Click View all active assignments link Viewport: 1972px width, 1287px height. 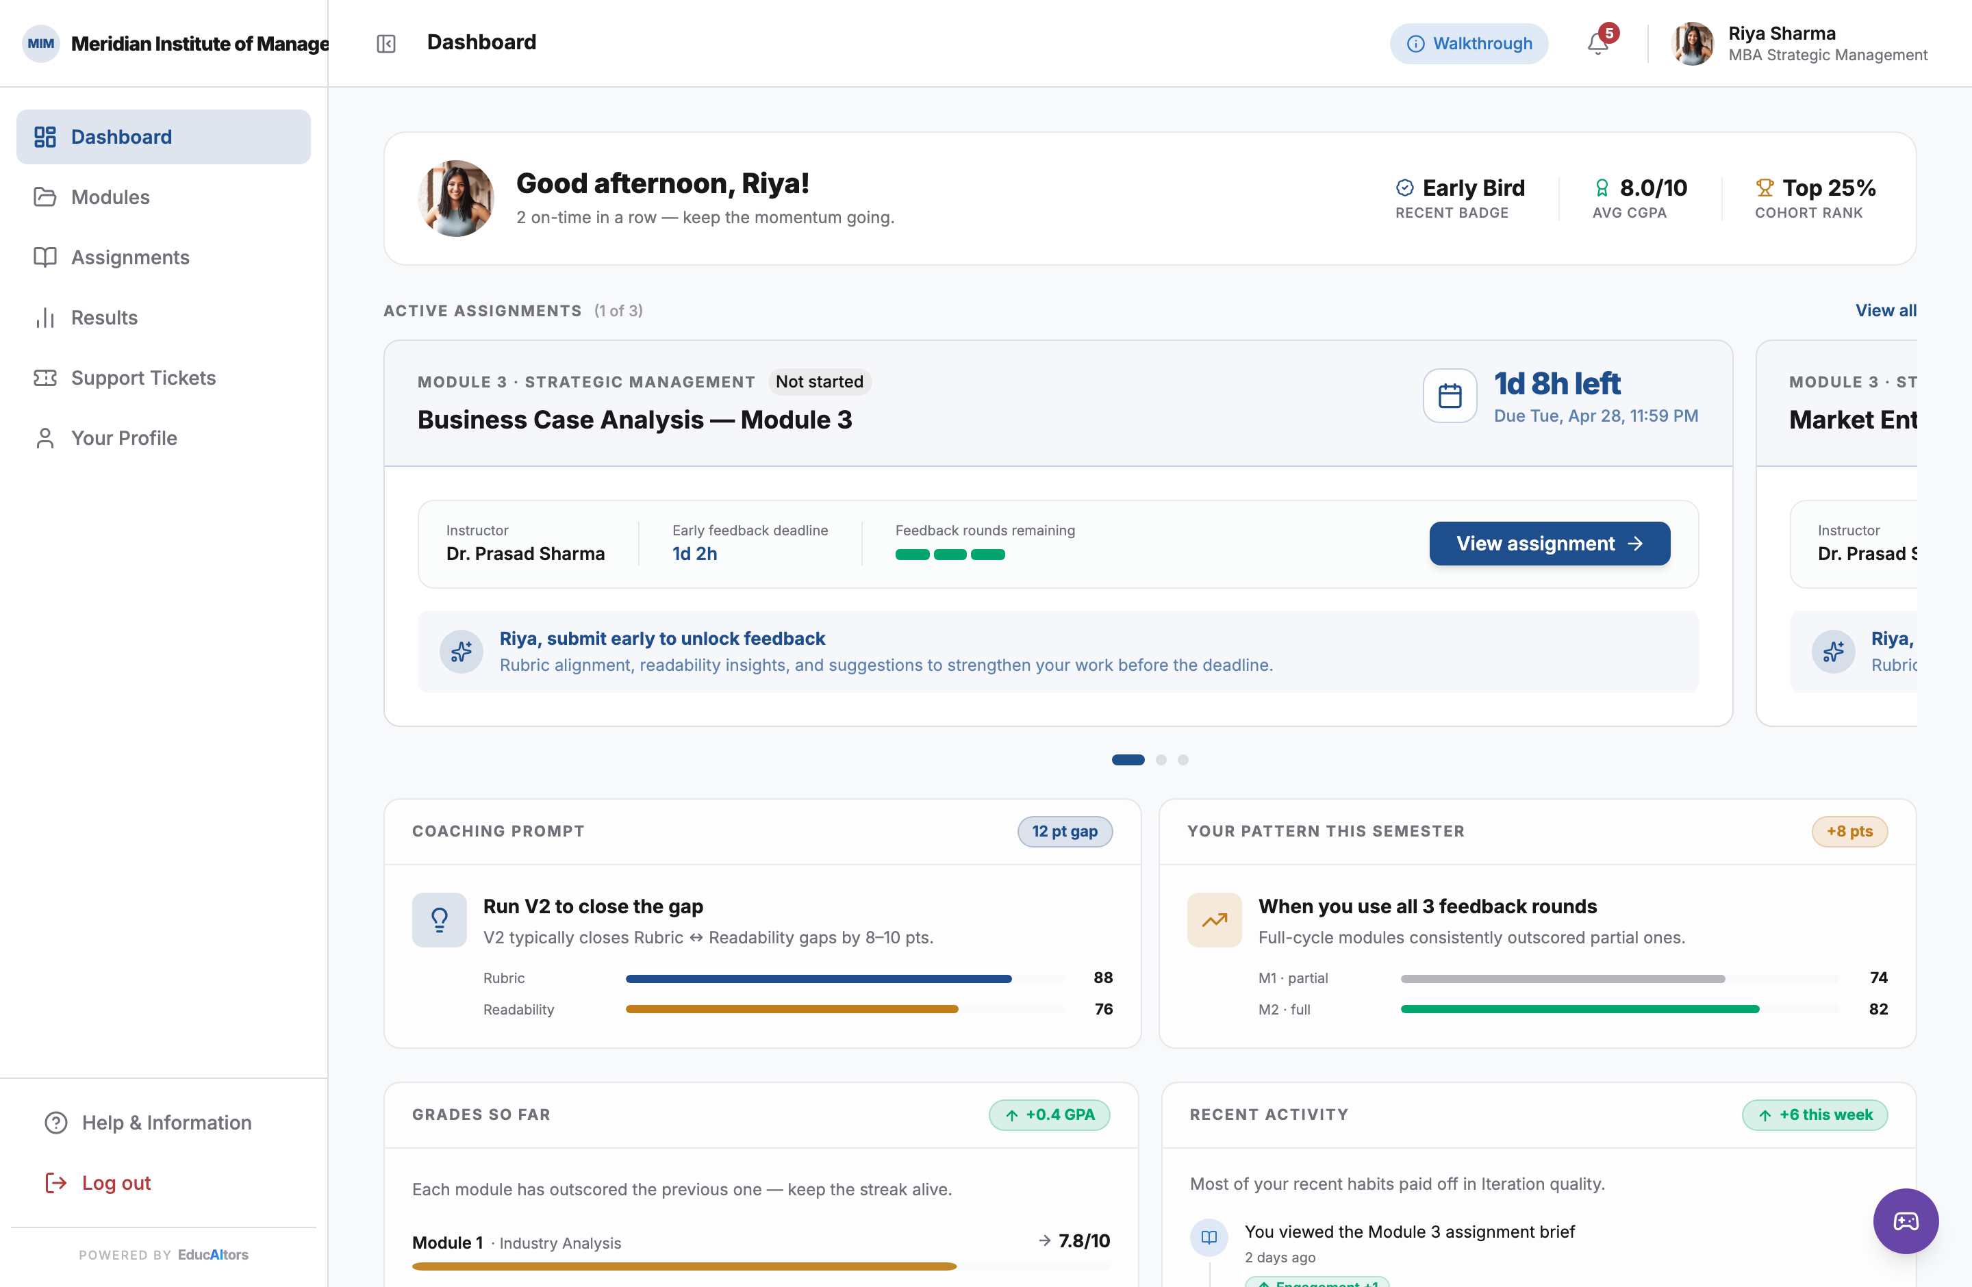[x=1885, y=311]
